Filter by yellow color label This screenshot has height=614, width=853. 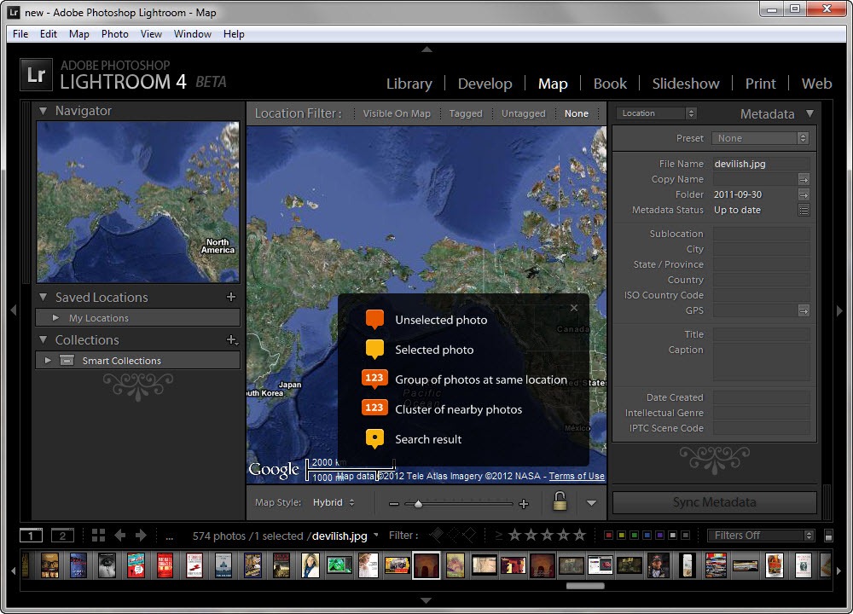coord(622,536)
